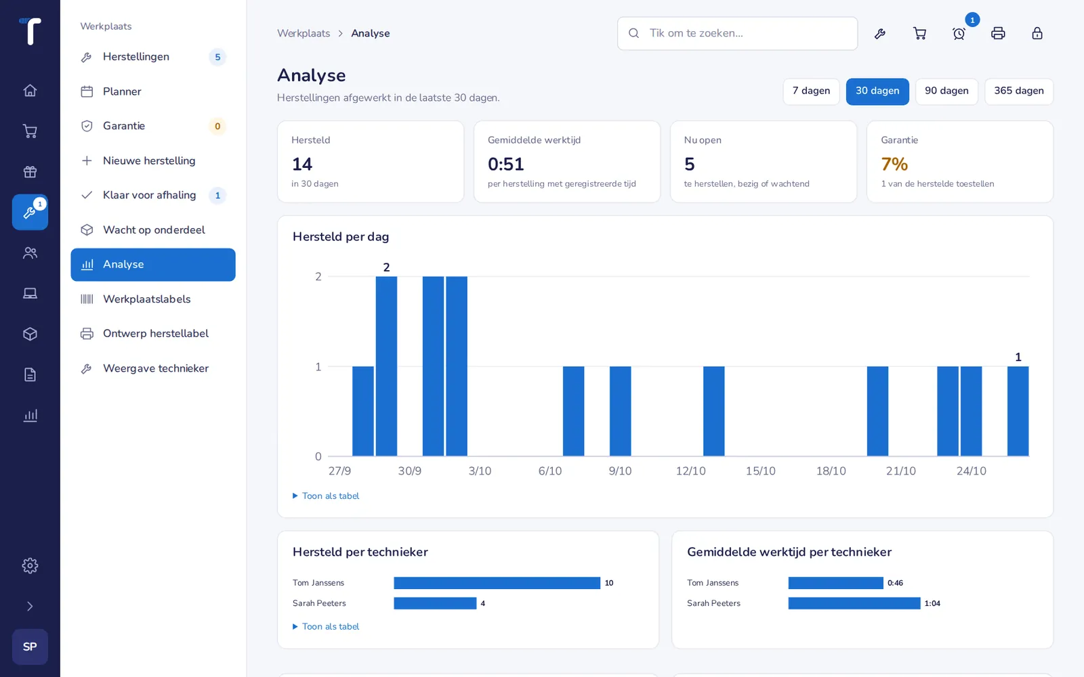Open the shopping cart icon in left rail
This screenshot has height=677, width=1084.
[x=30, y=131]
